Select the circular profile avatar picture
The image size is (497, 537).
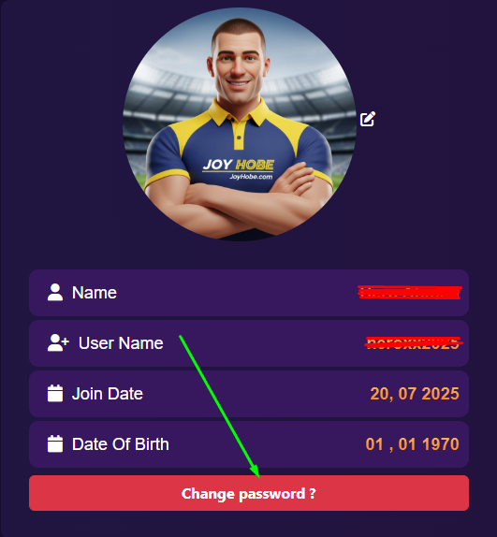click(x=240, y=124)
